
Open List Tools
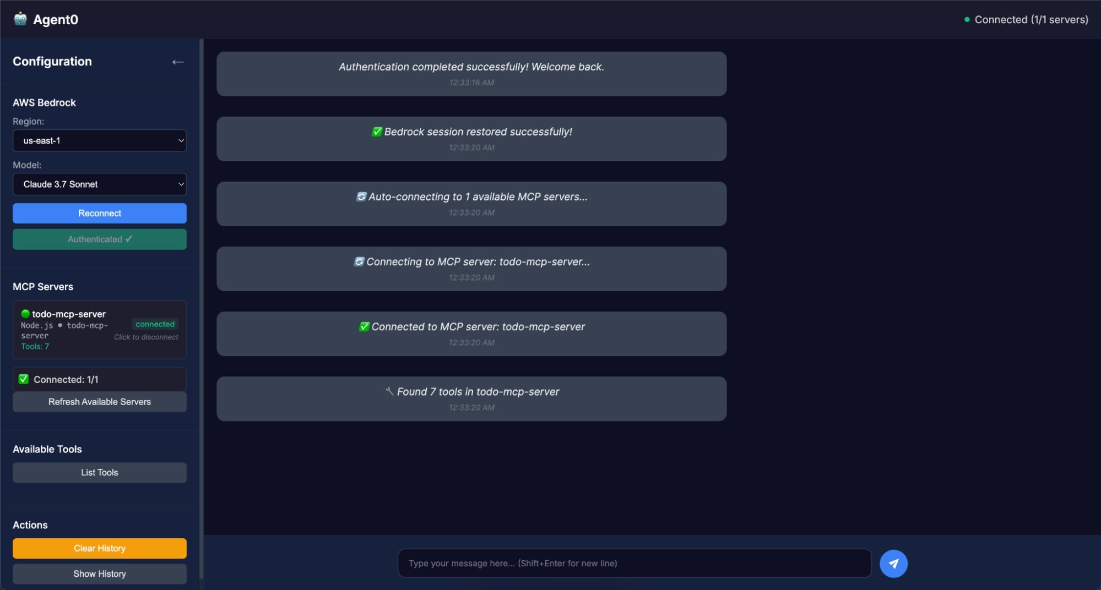coord(99,472)
